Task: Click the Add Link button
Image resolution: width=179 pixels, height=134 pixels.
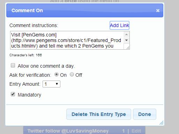Action: point(119,25)
